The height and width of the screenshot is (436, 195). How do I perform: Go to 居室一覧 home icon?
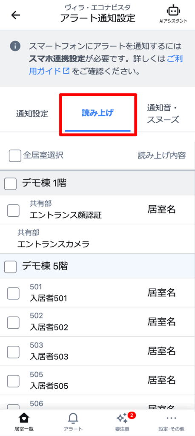click(24, 418)
